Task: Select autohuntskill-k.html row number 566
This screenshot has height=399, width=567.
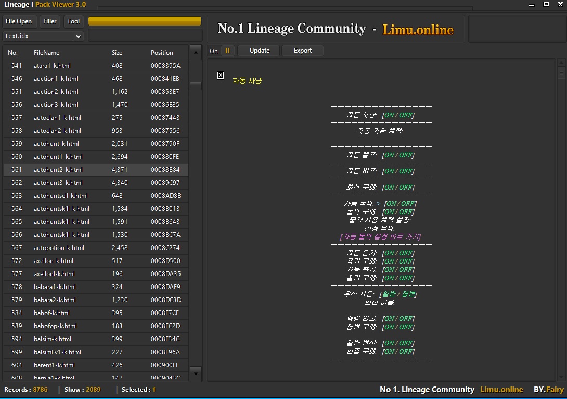Action: pyautogui.click(x=96, y=235)
